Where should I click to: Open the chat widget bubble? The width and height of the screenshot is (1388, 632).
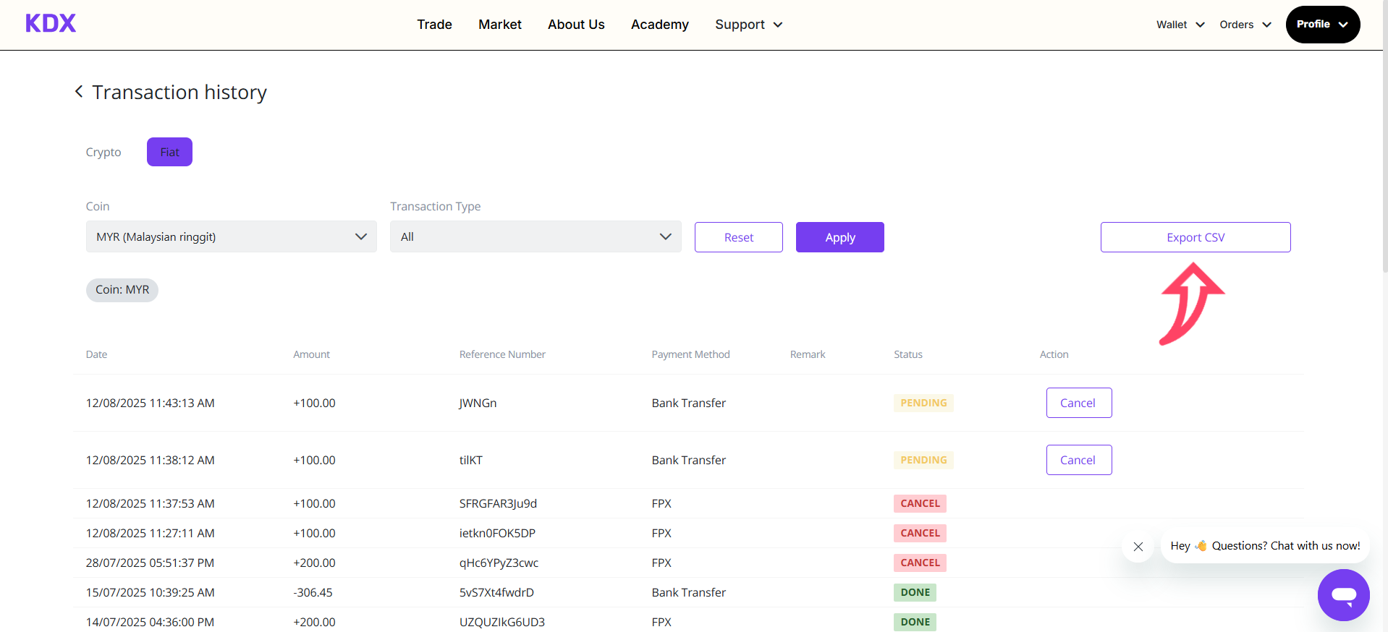(x=1343, y=595)
